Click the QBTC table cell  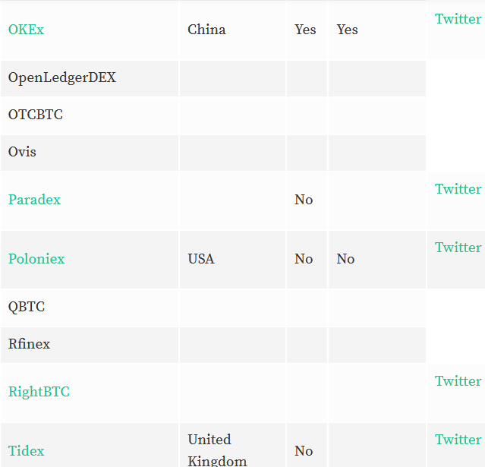[90, 308]
